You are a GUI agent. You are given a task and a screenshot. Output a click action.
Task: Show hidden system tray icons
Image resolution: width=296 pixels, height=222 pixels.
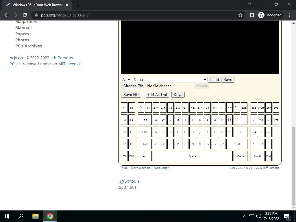click(x=245, y=216)
